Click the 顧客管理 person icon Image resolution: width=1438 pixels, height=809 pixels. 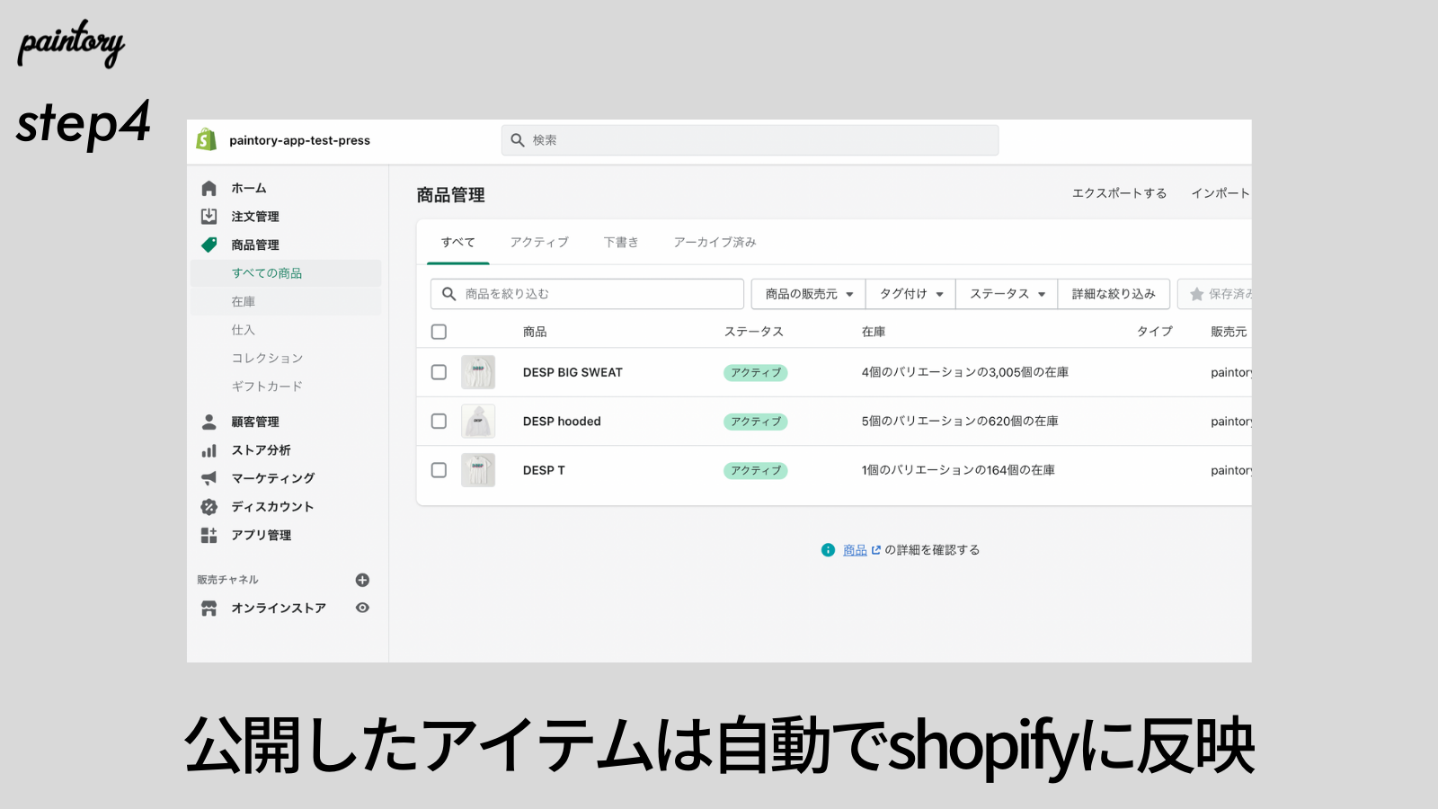tap(209, 422)
